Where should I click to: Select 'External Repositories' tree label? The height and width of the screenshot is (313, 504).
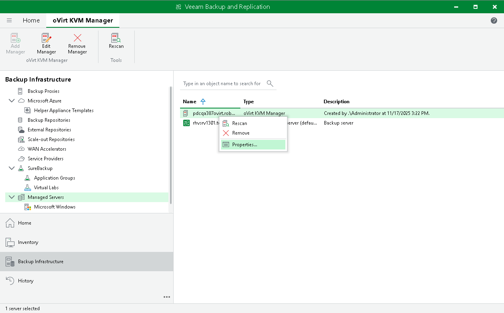pyautogui.click(x=49, y=130)
